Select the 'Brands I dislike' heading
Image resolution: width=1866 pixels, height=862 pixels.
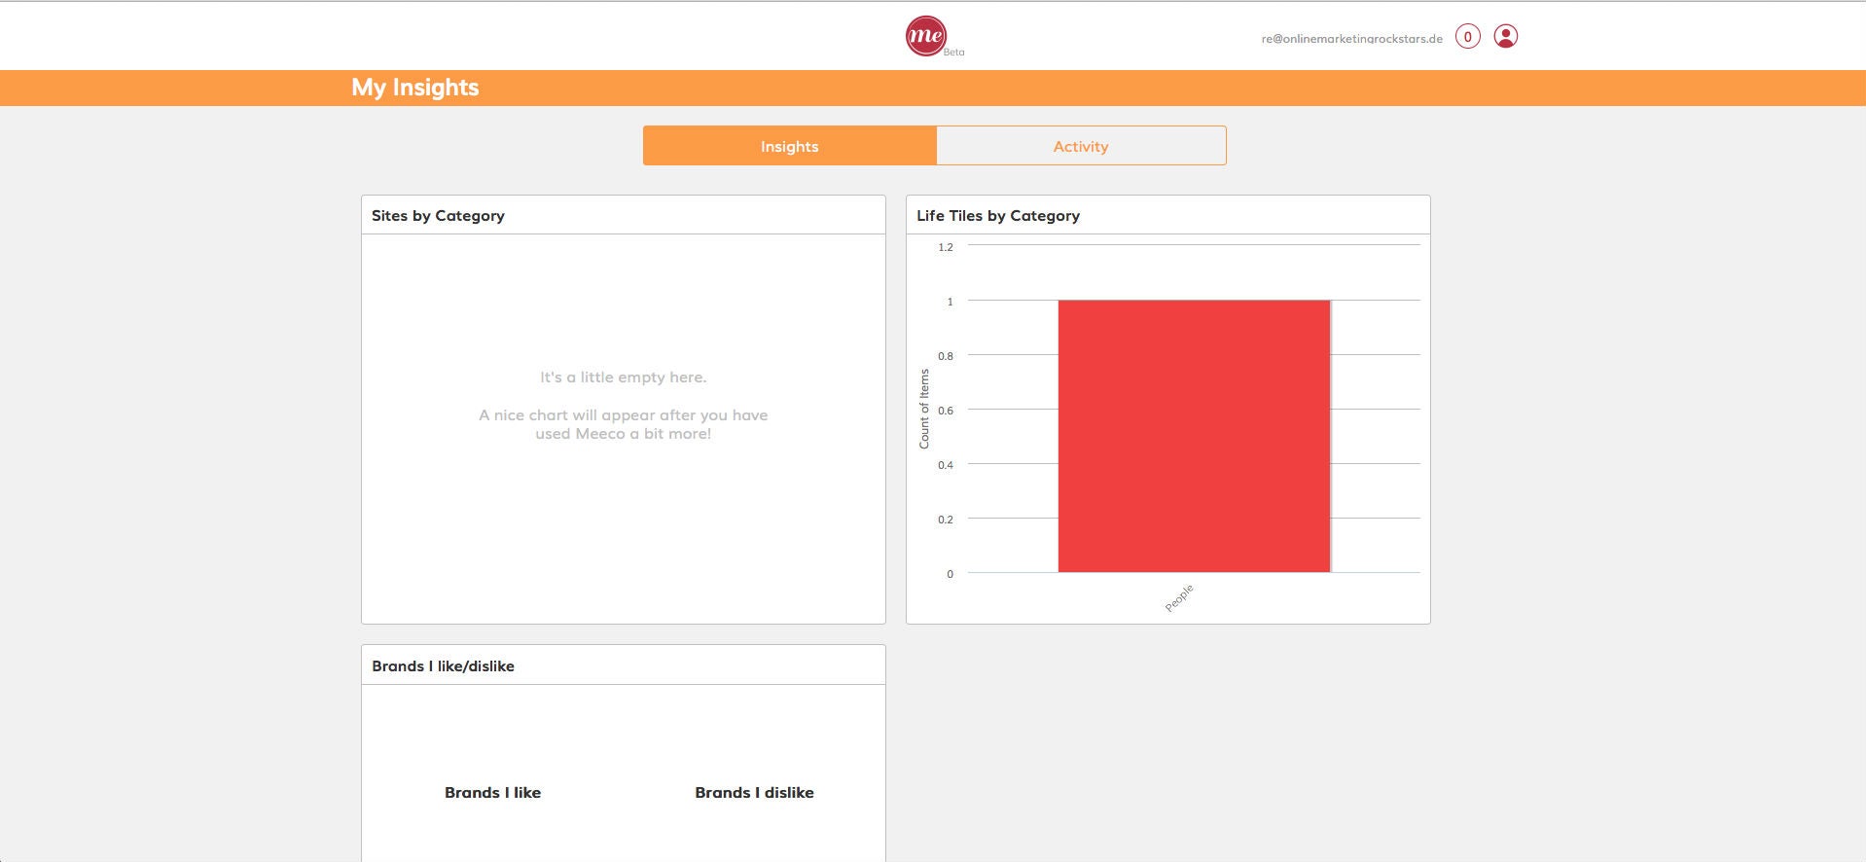click(x=754, y=793)
